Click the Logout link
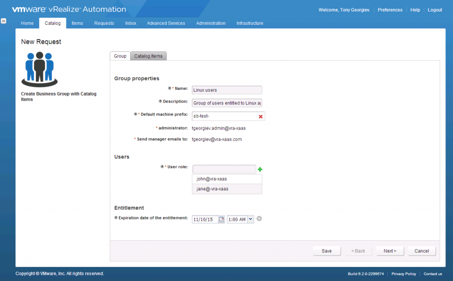Image resolution: width=453 pixels, height=281 pixels. [x=434, y=10]
